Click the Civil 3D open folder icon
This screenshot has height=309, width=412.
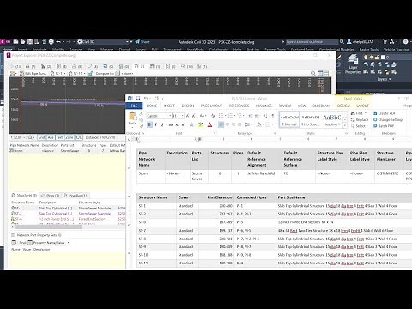click(23, 42)
